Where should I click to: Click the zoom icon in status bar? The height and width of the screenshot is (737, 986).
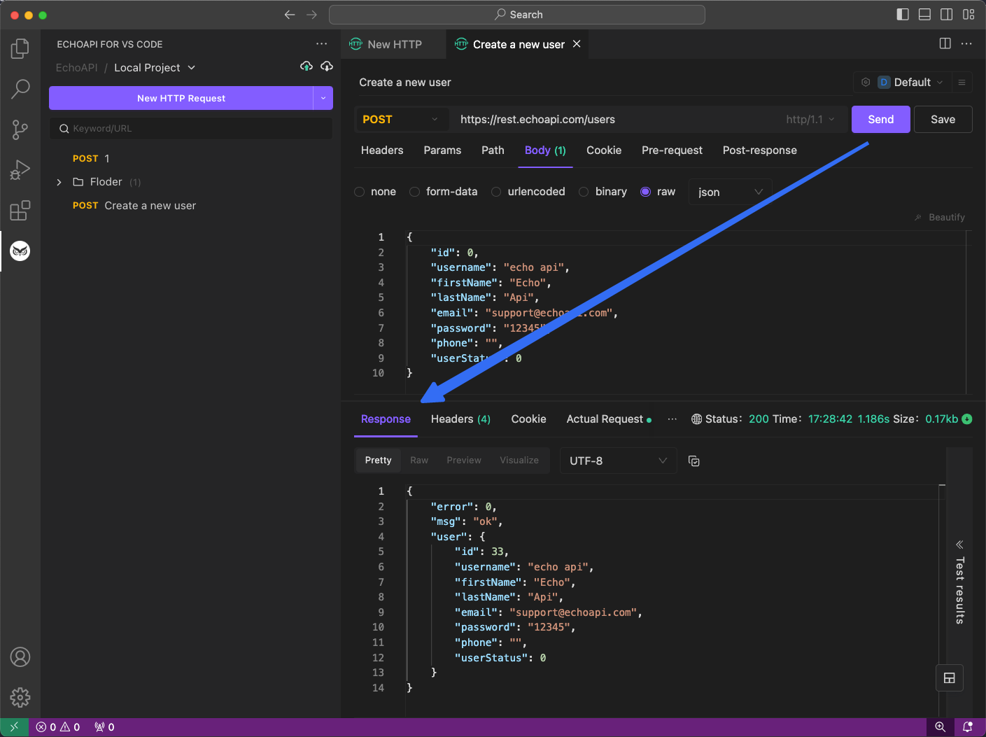[x=941, y=727]
